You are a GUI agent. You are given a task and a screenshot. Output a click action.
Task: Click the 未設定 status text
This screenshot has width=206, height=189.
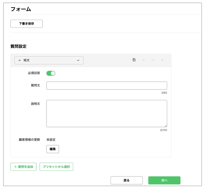(51, 140)
